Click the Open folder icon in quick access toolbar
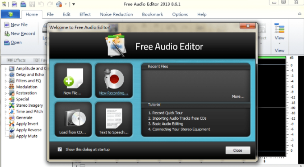 [x=23, y=4]
